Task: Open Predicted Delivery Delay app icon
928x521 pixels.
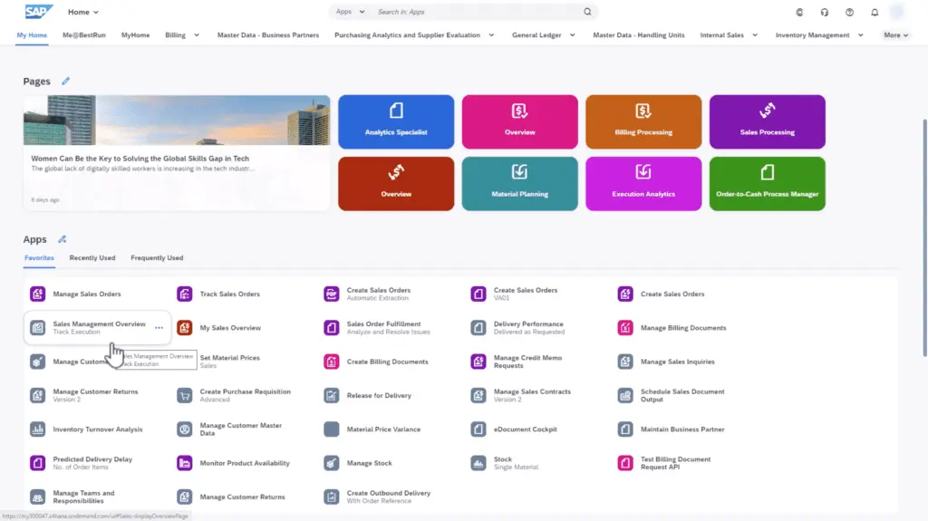Action: pos(37,462)
